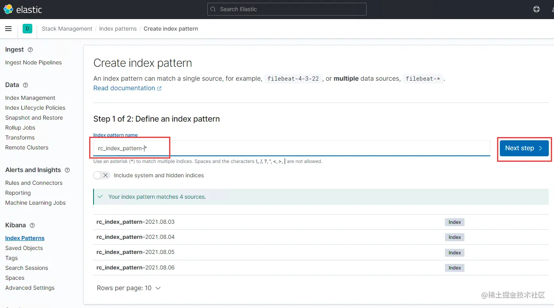The height and width of the screenshot is (308, 554).
Task: Click the Index pattern name input field
Action: tap(292, 148)
